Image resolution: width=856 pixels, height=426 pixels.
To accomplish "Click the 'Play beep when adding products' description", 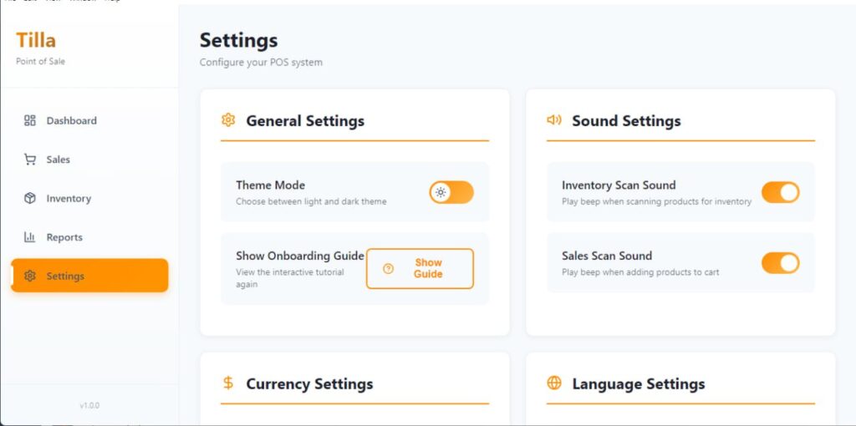I will 640,272.
